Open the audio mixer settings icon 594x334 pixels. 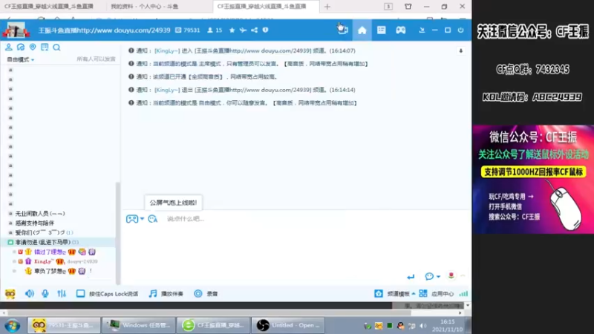point(62,294)
